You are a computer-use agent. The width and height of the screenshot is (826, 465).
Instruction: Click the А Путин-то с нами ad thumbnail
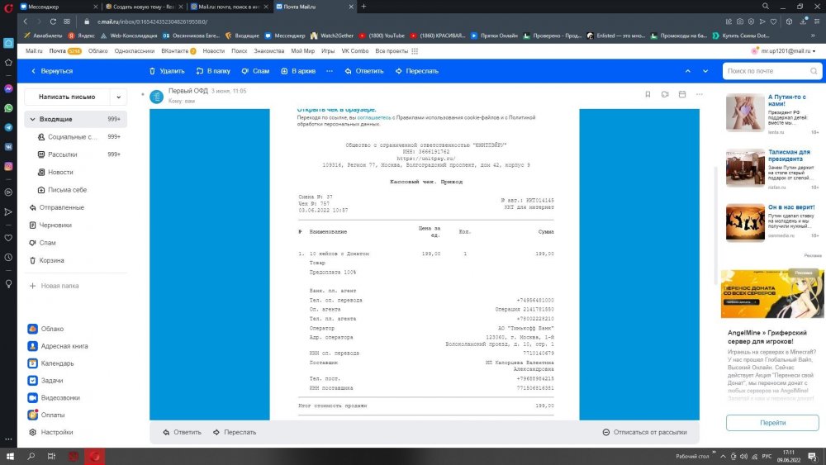pyautogui.click(x=745, y=112)
